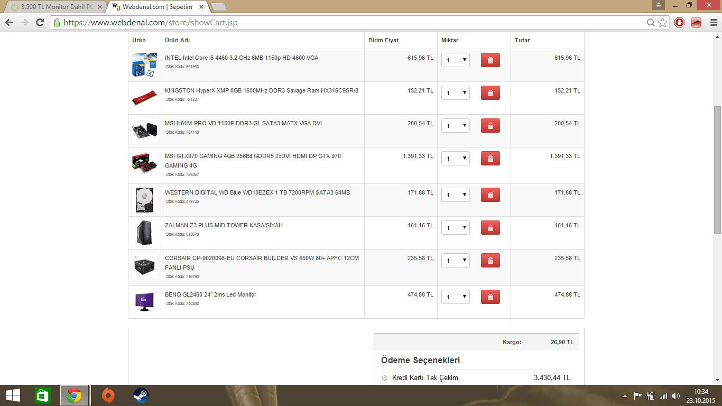Open the CORSAIR CP-9020098-EU product link
The height and width of the screenshot is (406, 722).
pyautogui.click(x=262, y=263)
